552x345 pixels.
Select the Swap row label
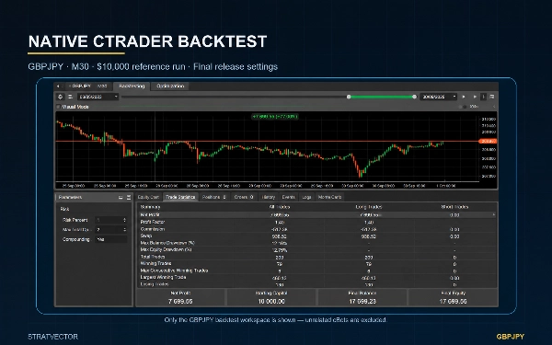point(146,236)
